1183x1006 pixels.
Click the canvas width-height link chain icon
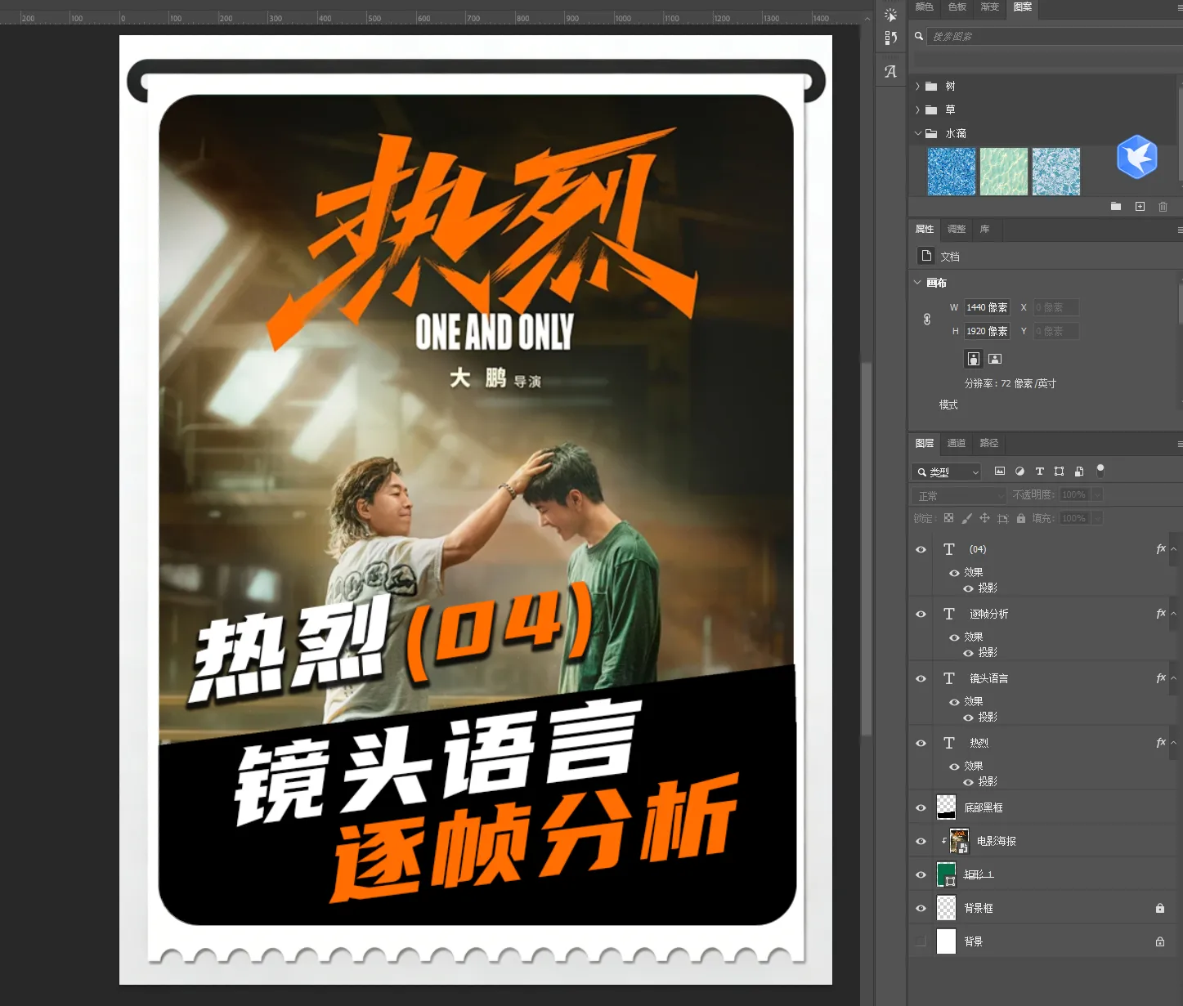coord(927,320)
